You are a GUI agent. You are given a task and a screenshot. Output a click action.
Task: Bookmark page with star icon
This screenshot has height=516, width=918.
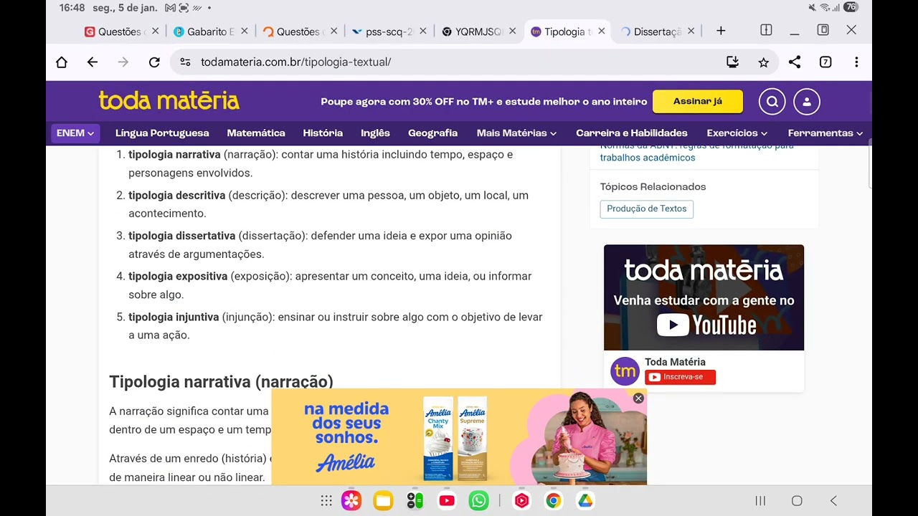(763, 62)
